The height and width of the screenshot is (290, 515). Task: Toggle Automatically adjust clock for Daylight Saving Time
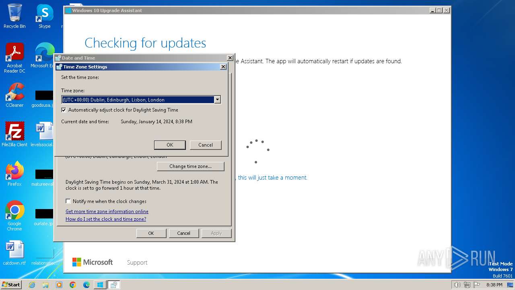(x=64, y=110)
